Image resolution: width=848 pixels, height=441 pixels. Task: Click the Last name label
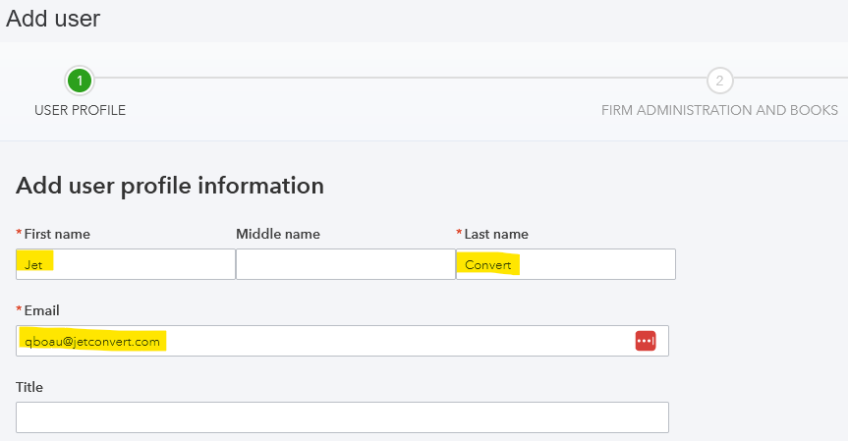click(496, 234)
